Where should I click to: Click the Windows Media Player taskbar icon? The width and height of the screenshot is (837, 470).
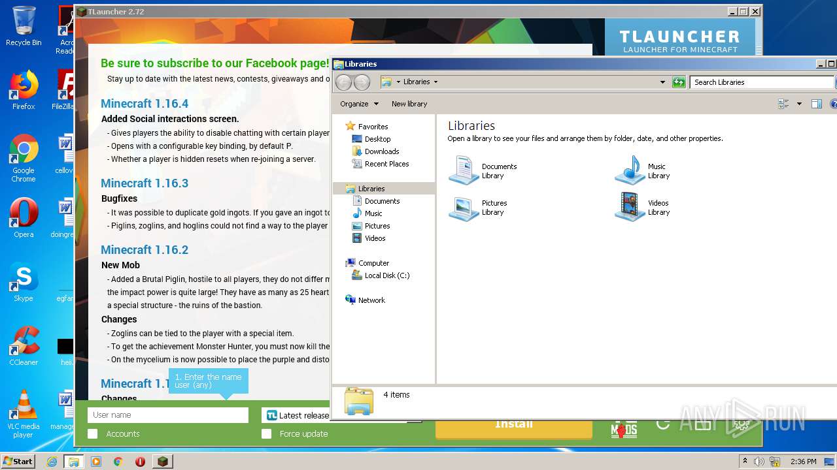click(x=96, y=462)
